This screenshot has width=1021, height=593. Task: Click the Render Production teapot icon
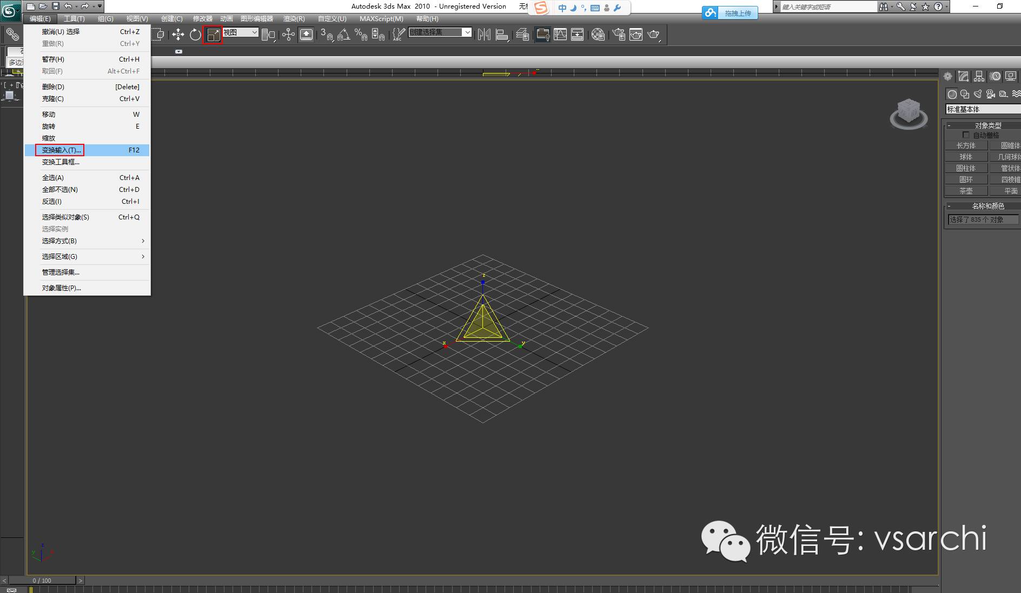[x=654, y=35]
